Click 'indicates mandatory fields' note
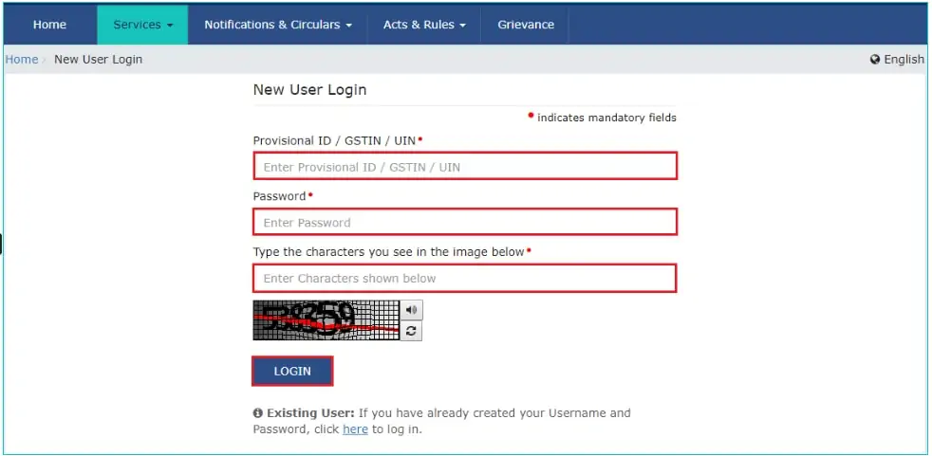 pyautogui.click(x=606, y=118)
